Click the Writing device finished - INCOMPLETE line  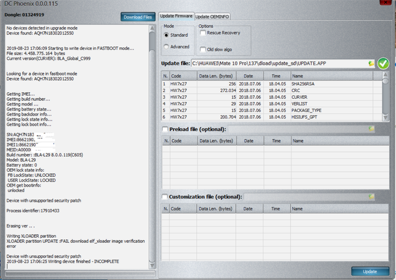pos(62,261)
